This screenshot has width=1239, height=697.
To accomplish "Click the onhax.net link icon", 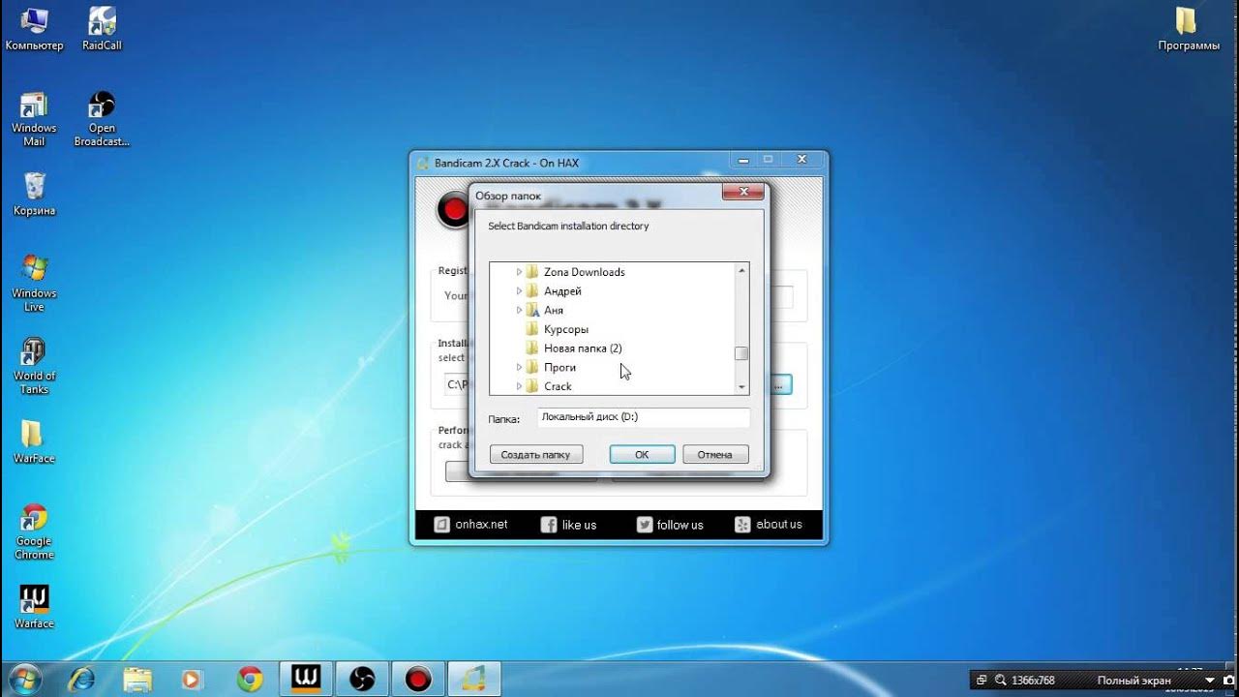I will click(x=441, y=525).
